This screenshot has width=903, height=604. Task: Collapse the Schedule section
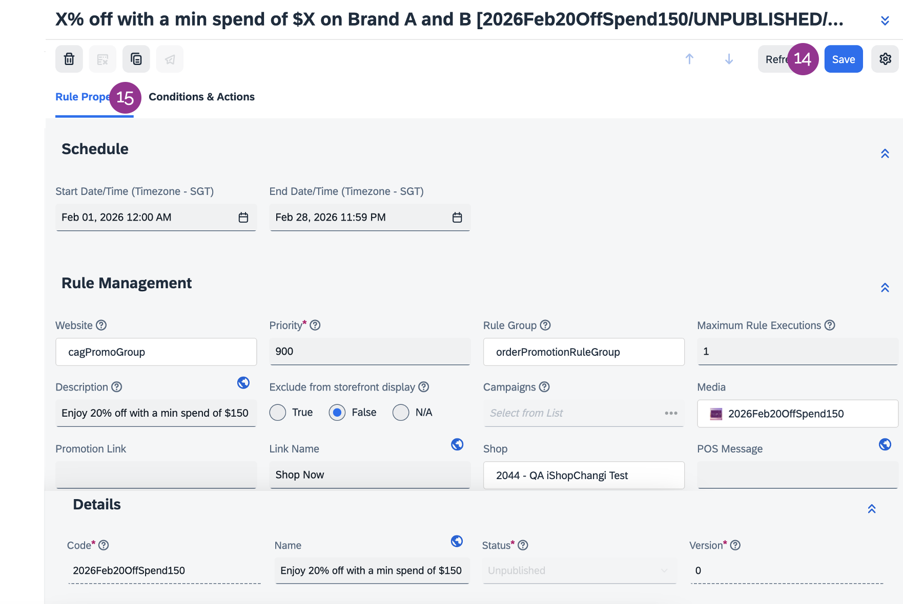point(885,154)
